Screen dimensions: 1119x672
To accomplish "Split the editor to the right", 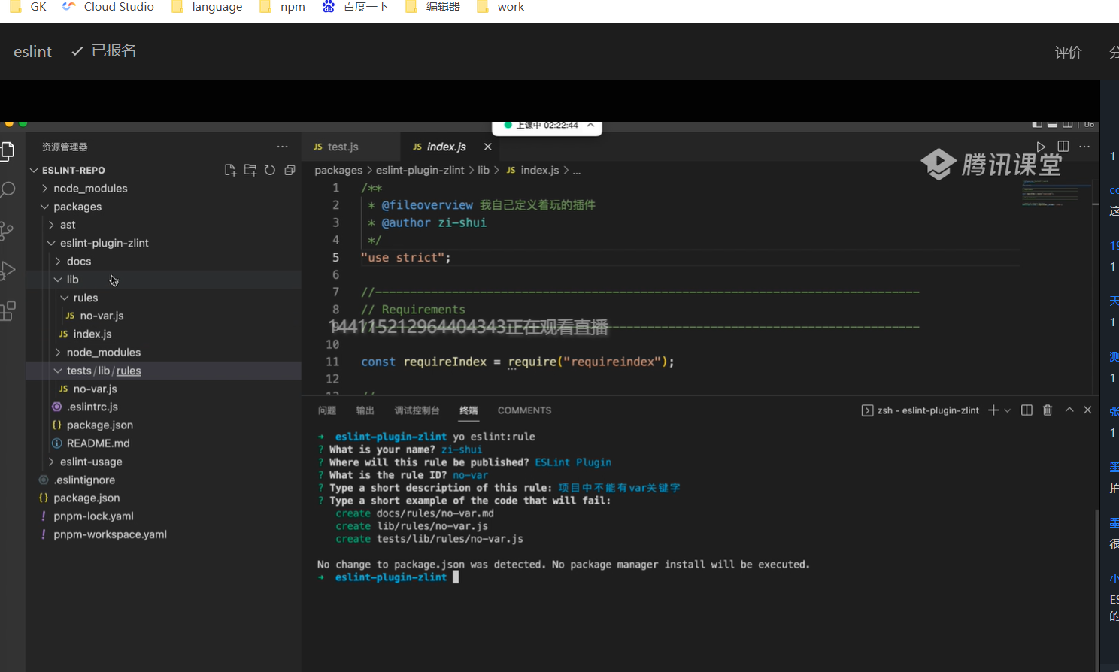I will [x=1063, y=147].
